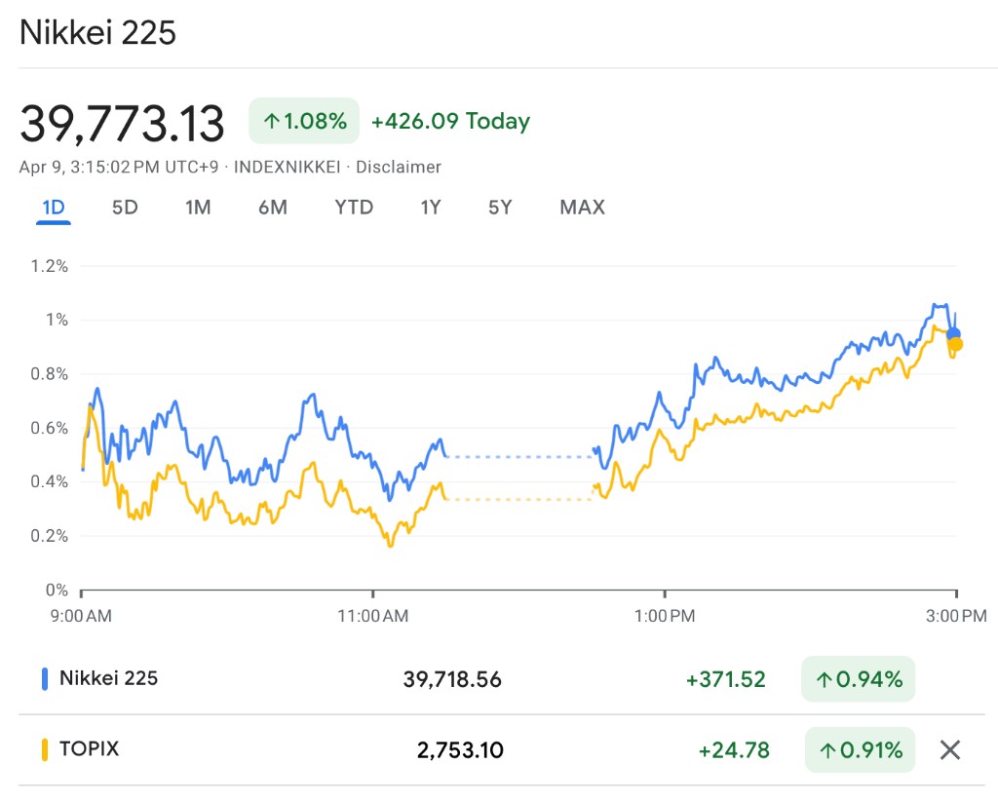The height and width of the screenshot is (802, 998).
Task: Click the yellow TOPIX color marker
Action: [x=44, y=749]
